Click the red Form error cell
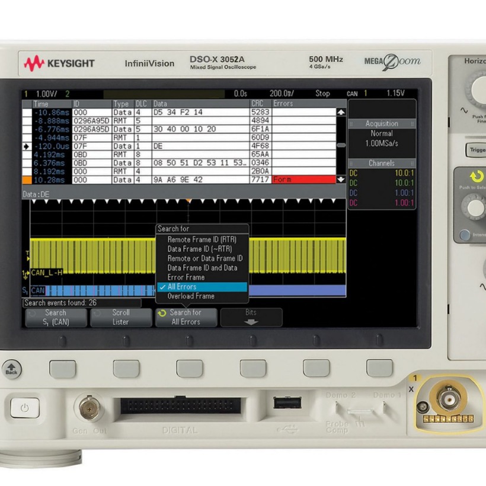The image size is (486, 486). click(x=303, y=180)
